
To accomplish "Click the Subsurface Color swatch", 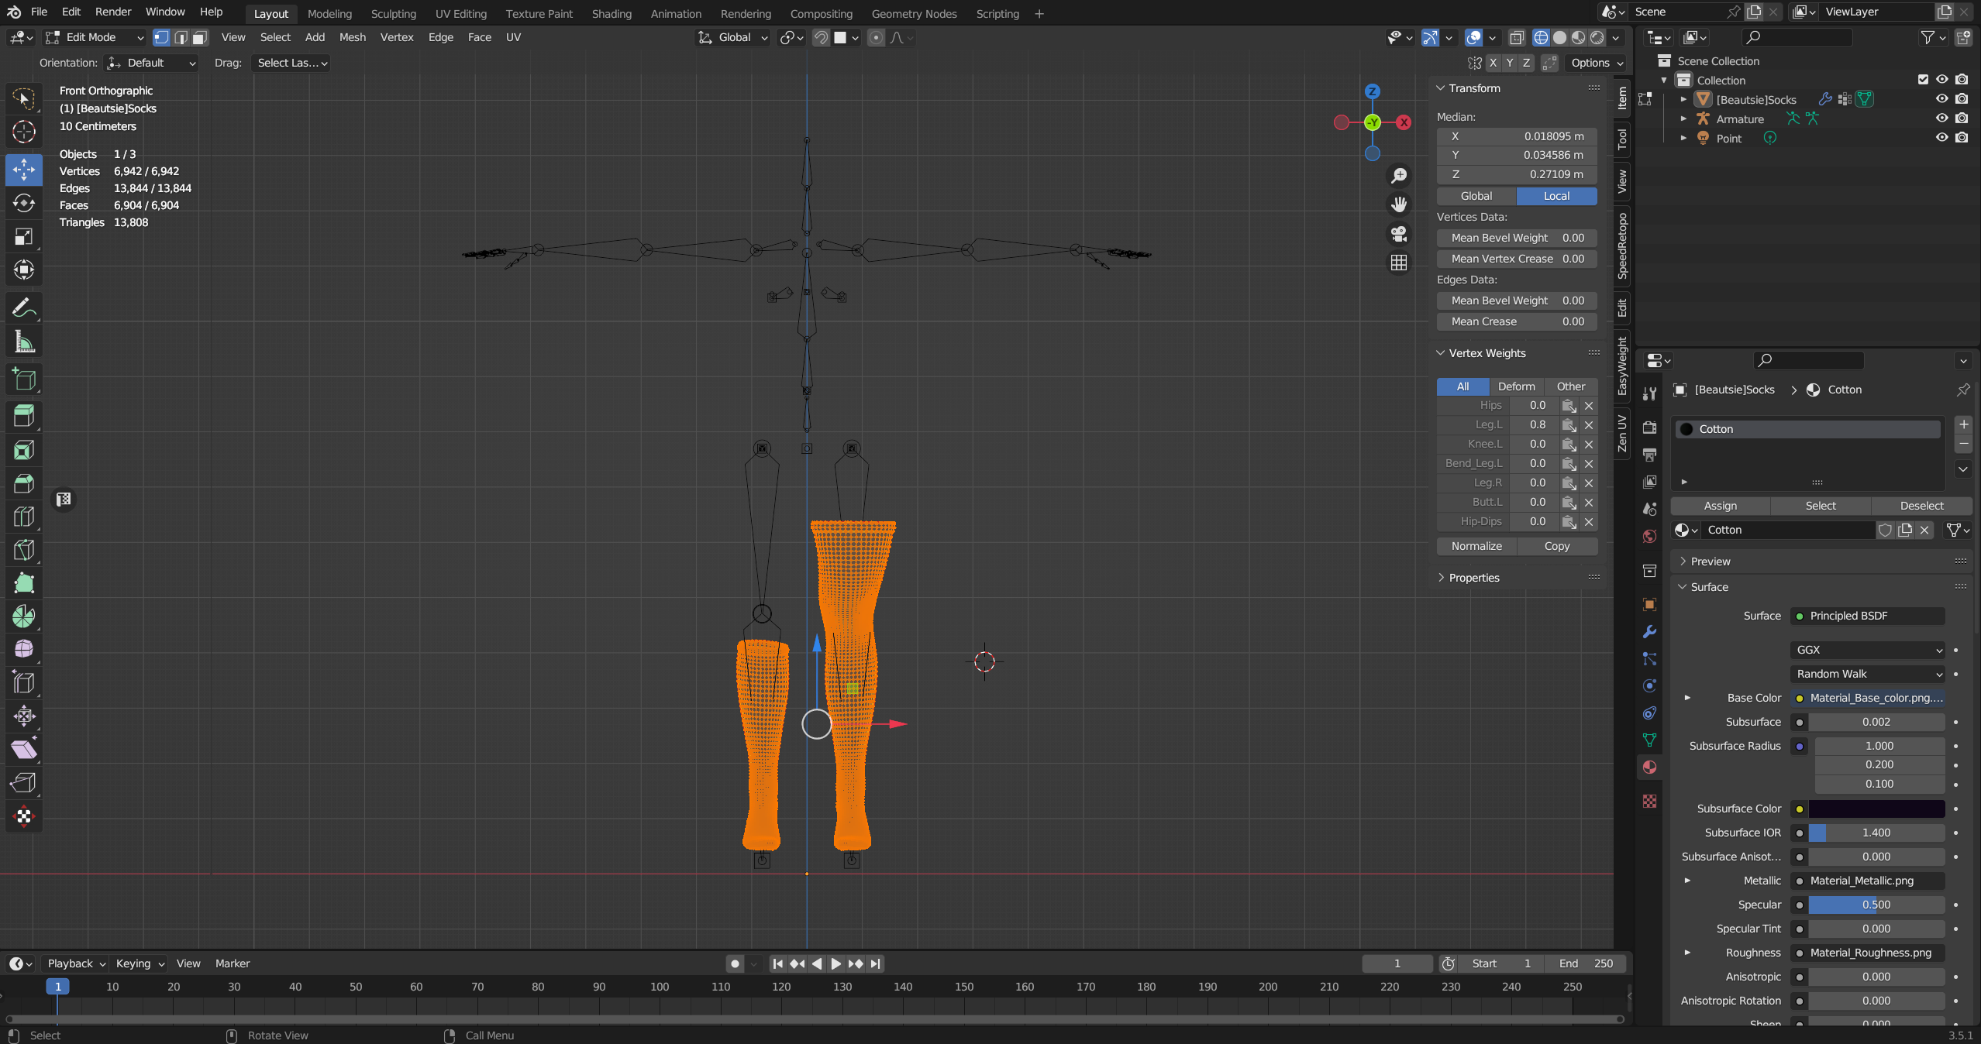I will (1876, 809).
